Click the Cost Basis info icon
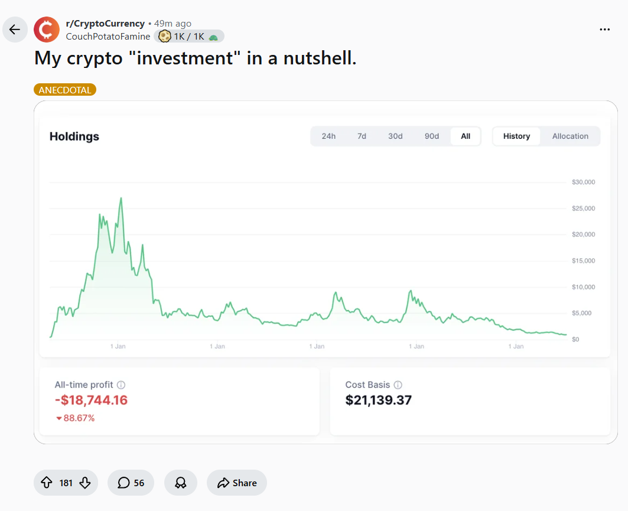This screenshot has height=511, width=628. [x=398, y=385]
